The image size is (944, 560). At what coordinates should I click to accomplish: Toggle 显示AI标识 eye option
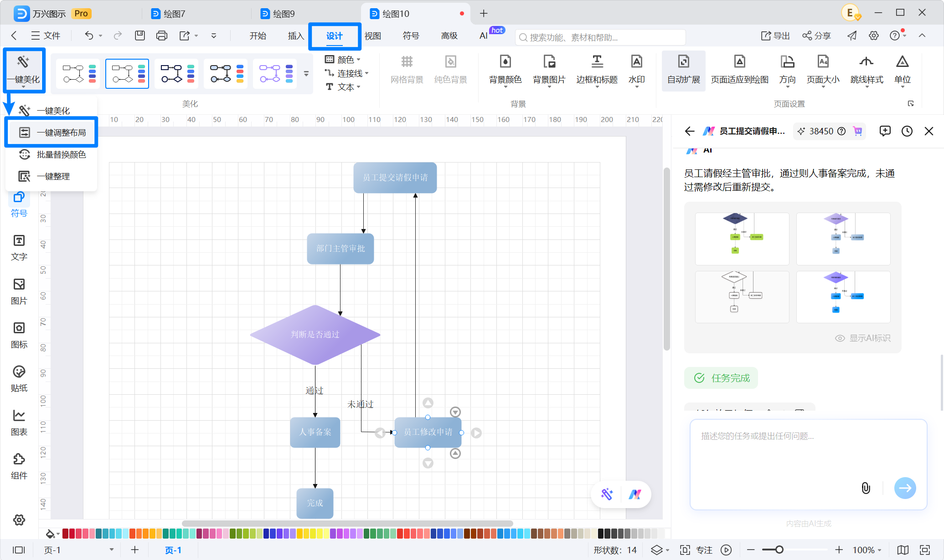pyautogui.click(x=862, y=338)
